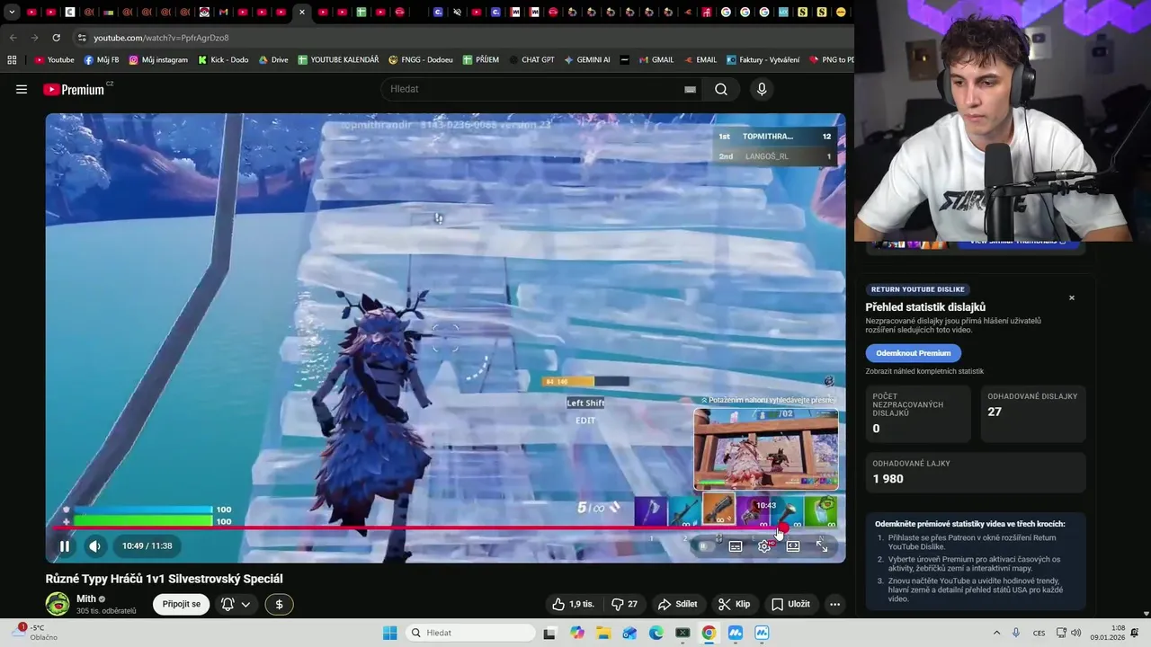Click the youtube.com address bar URL
Screen dimensions: 1151x647
click(162, 38)
